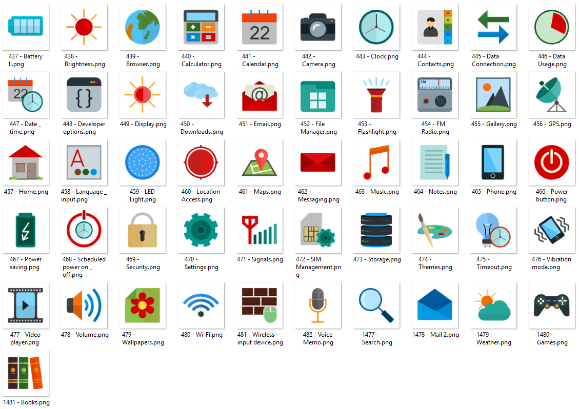Click the Calendar icon showing 22
Image resolution: width=579 pixels, height=409 pixels.
259,27
